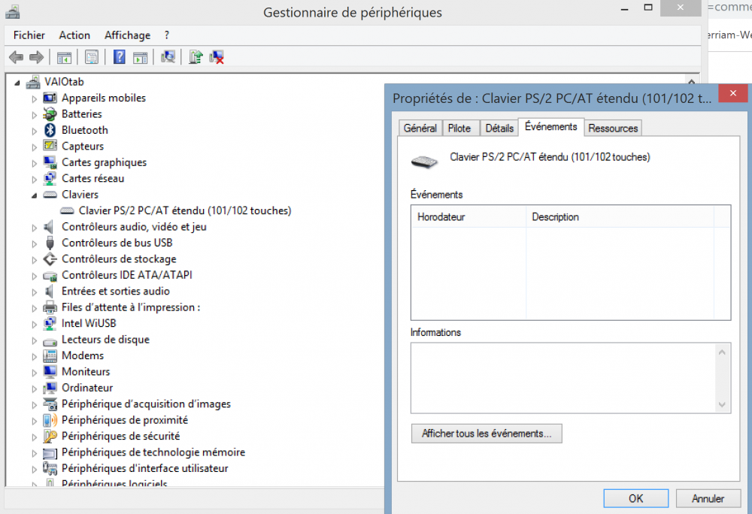This screenshot has height=514, width=752.
Task: Expand the Entrées et sorties audio node
Action: click(34, 292)
